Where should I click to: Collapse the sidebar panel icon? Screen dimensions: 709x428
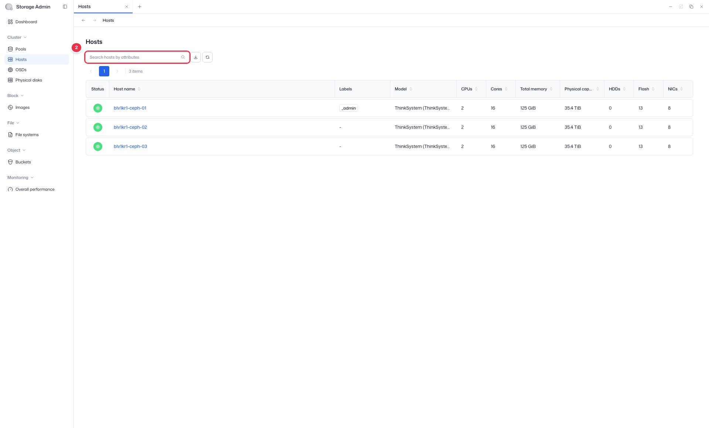(x=65, y=7)
